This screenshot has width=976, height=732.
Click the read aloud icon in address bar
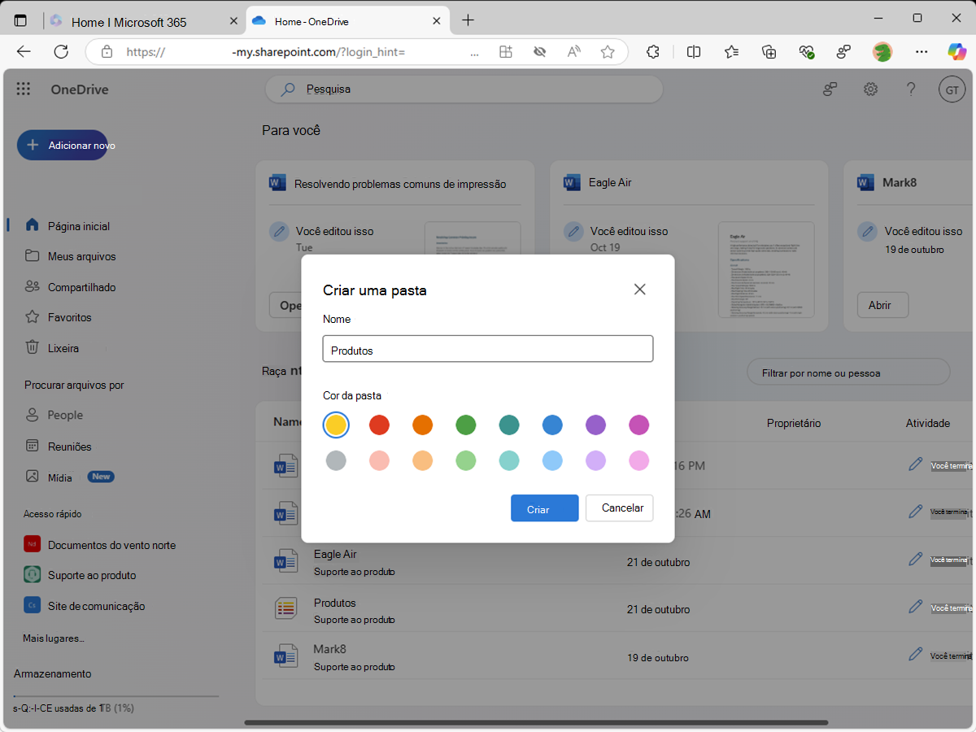pyautogui.click(x=573, y=52)
